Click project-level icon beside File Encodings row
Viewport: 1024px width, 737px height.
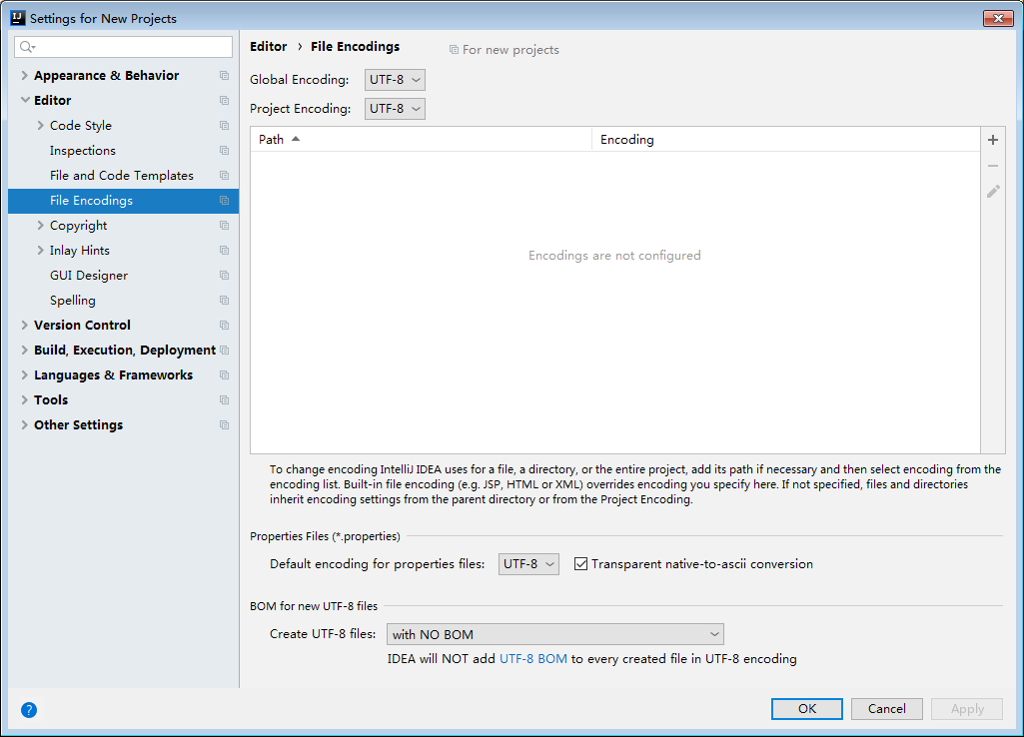pyautogui.click(x=224, y=201)
